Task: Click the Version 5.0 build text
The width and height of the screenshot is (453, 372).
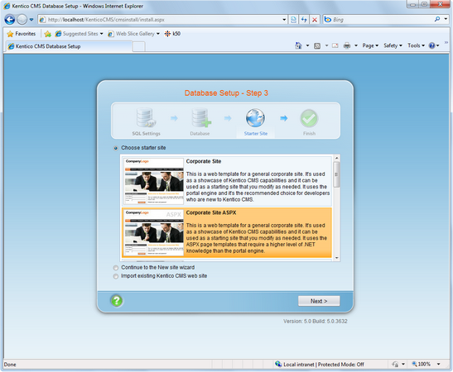Action: coord(316,322)
